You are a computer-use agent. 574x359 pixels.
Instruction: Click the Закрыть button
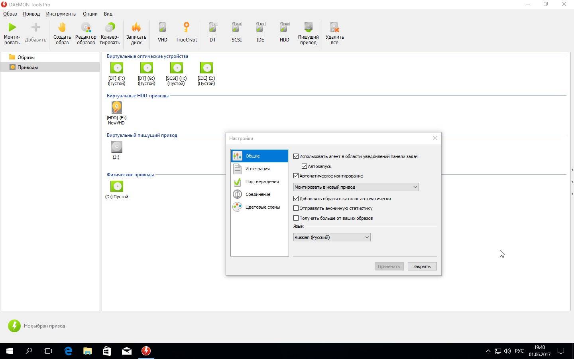pyautogui.click(x=422, y=266)
